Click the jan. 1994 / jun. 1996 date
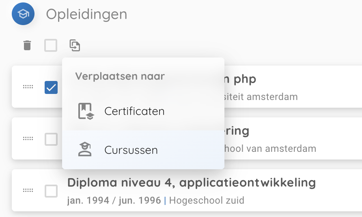 coord(114,200)
